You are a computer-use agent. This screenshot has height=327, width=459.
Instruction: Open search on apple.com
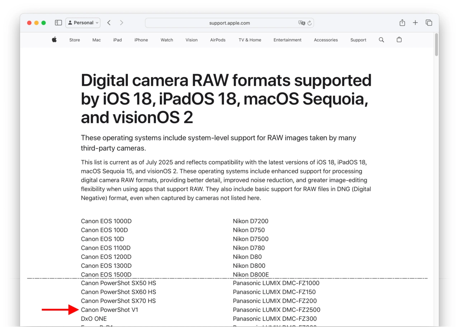(381, 40)
